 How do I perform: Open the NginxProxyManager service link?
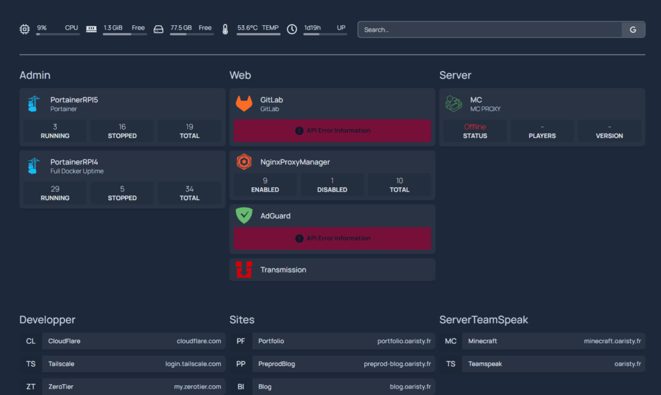295,162
